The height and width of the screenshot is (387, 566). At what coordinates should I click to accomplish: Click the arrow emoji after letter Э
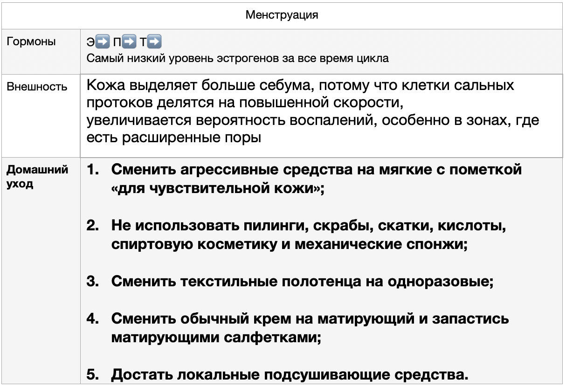(102, 42)
